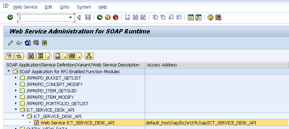Click the red Cancel icon
The image size is (289, 129).
coord(115,17)
